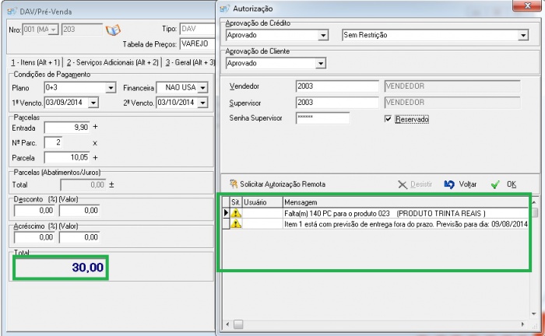The height and width of the screenshot is (336, 545).
Task: Click the Voltar blue arrow icon
Action: (449, 184)
